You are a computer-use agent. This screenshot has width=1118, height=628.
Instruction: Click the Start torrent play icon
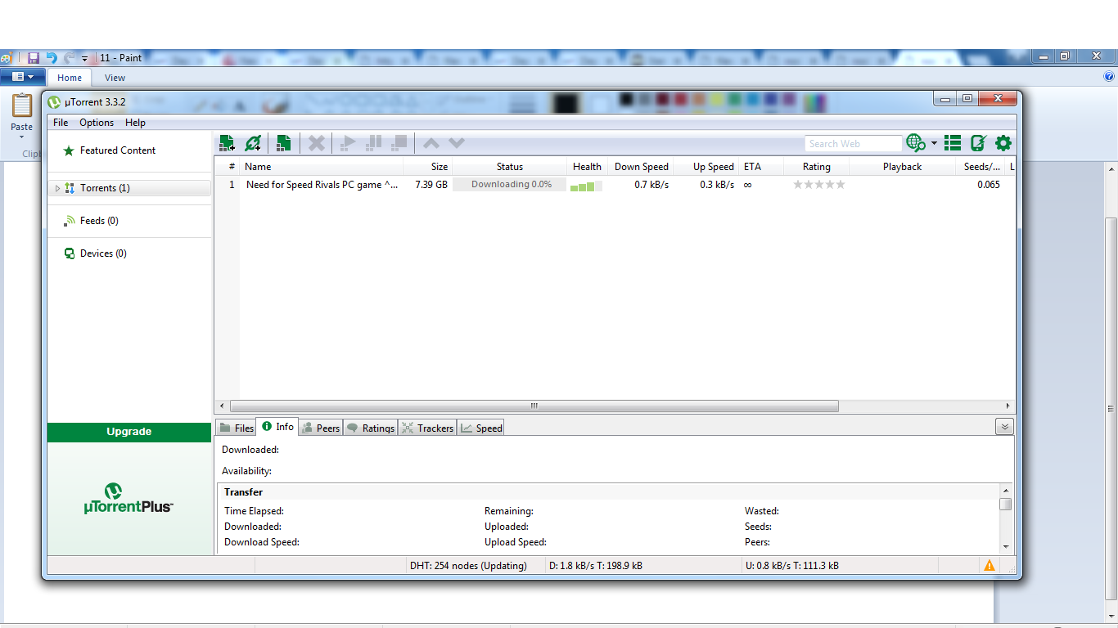348,143
